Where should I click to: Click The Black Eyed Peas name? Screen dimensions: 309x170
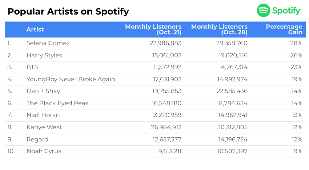[x=57, y=103]
